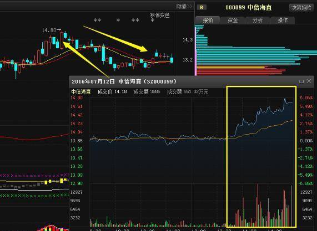Click the red 4.12% percent axis label
317x231 pixels.
[x=306, y=115]
